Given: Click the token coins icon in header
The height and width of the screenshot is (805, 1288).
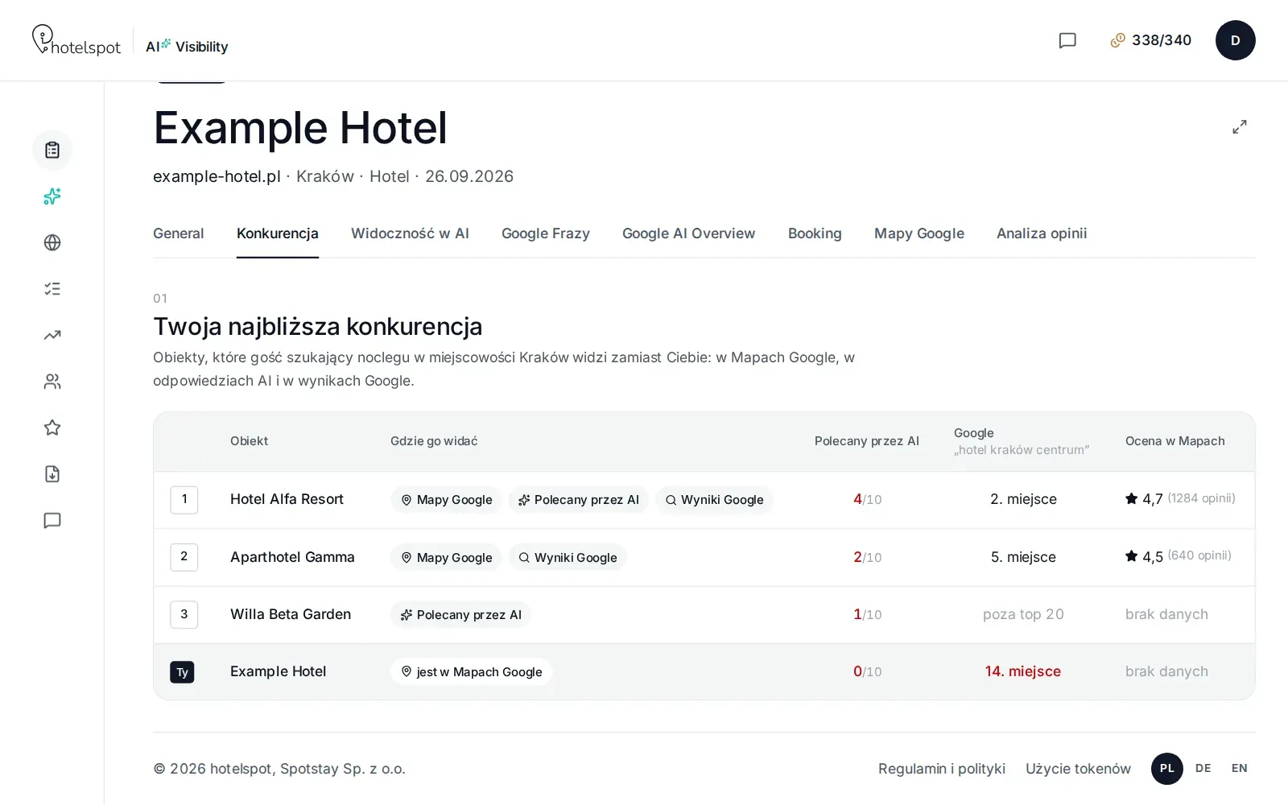Looking at the screenshot, I should coord(1117,40).
